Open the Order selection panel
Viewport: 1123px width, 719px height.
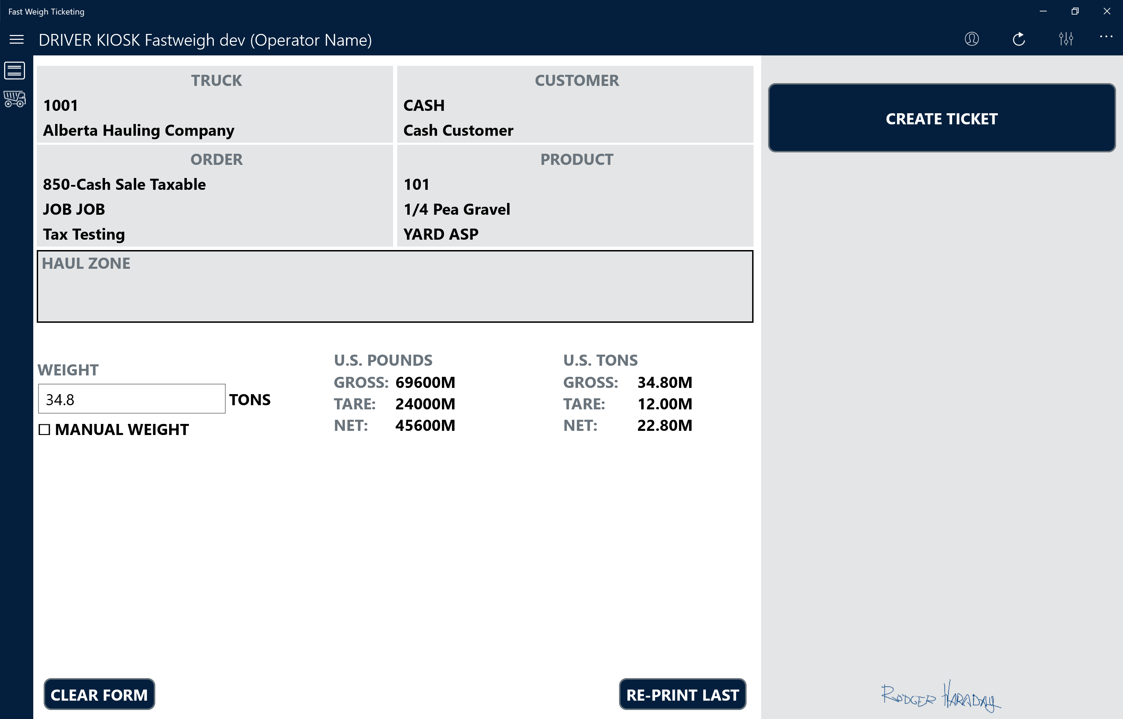point(215,196)
